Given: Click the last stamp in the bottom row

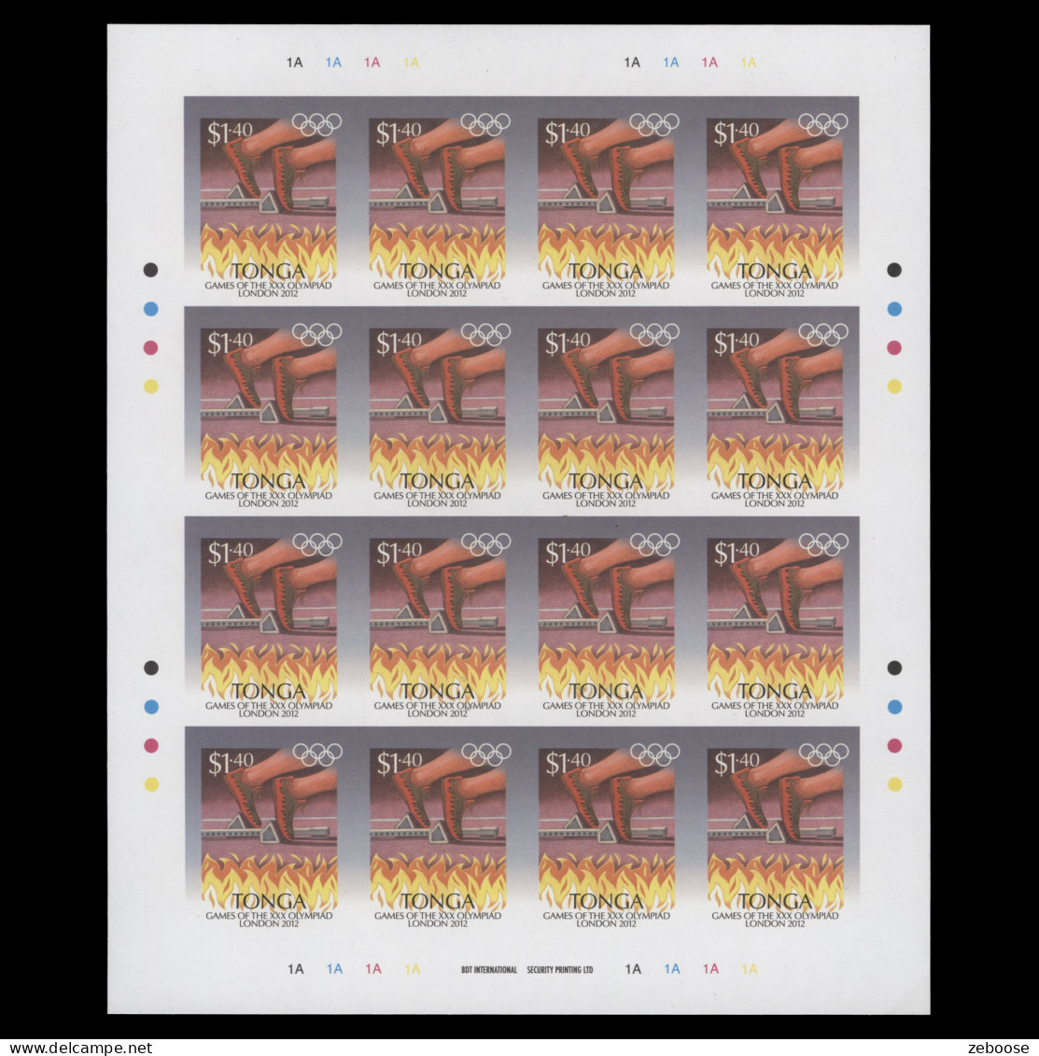Looking at the screenshot, I should coord(774,831).
